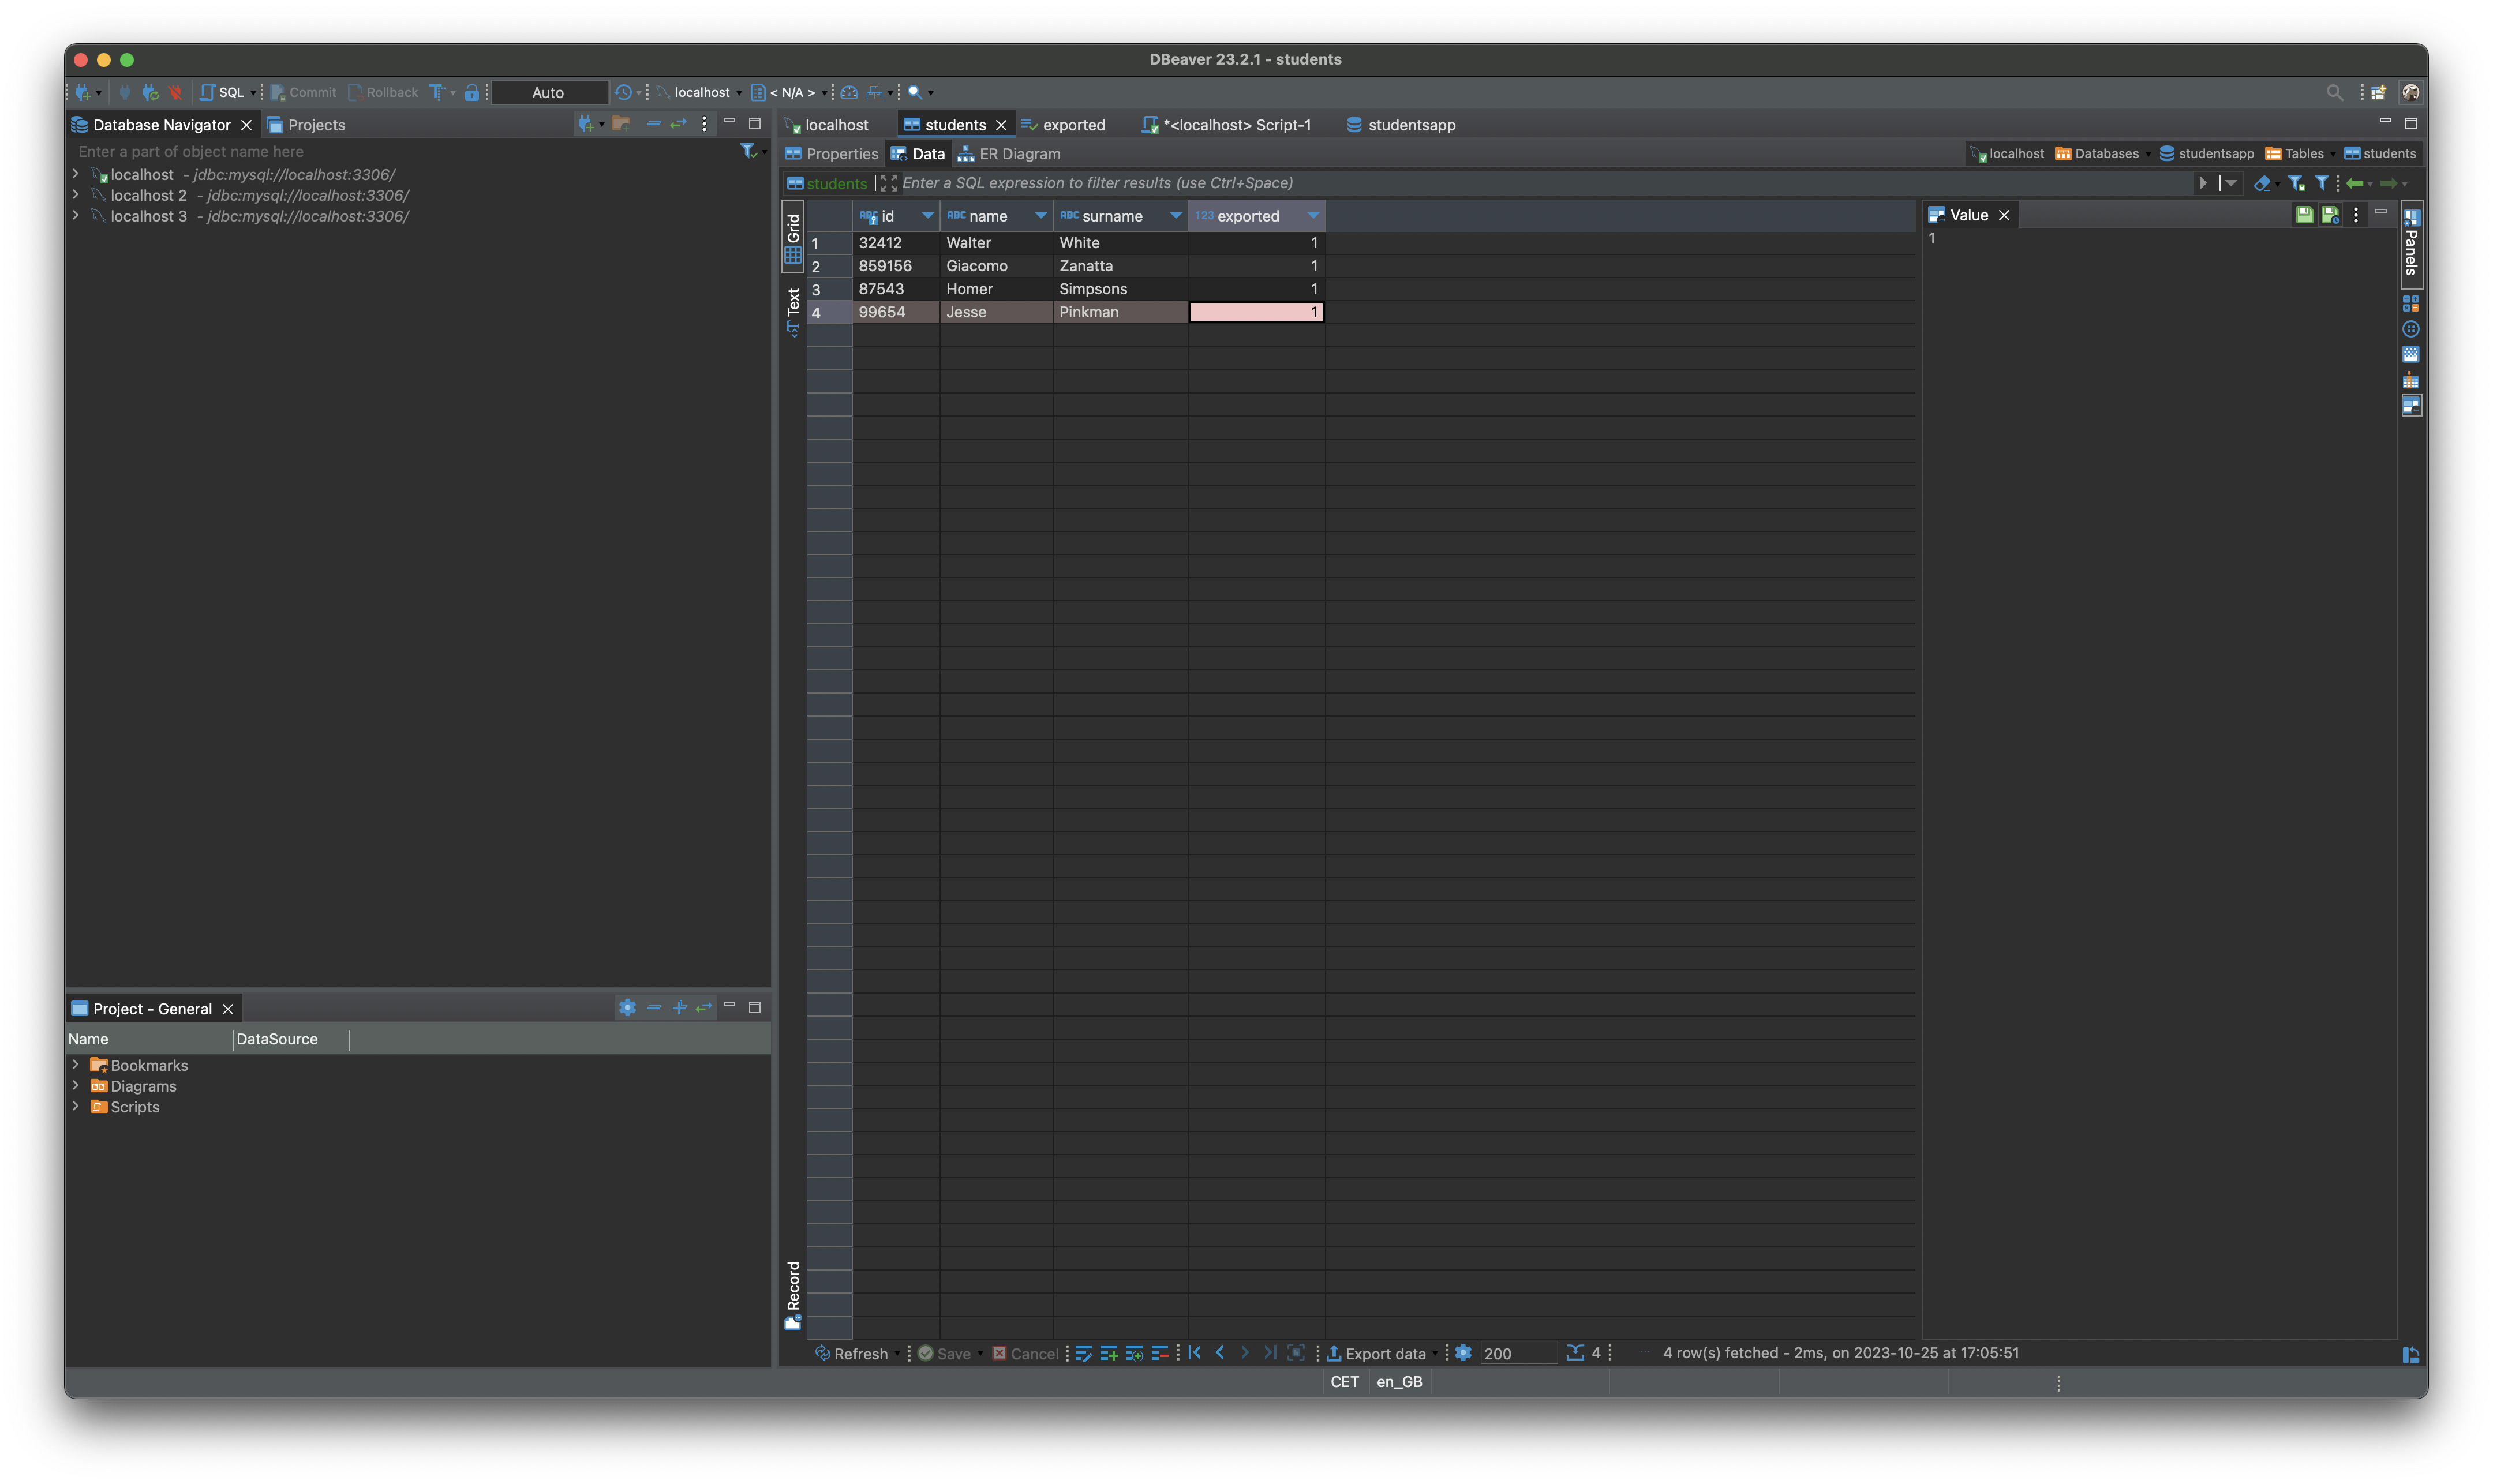Click the custom filters funnel icon
This screenshot has height=1484, width=2493.
(x=2322, y=183)
